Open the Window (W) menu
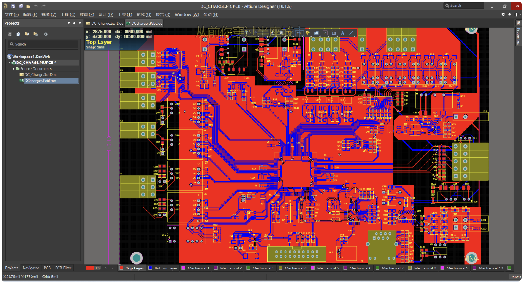This screenshot has height=282, width=522. [x=186, y=14]
